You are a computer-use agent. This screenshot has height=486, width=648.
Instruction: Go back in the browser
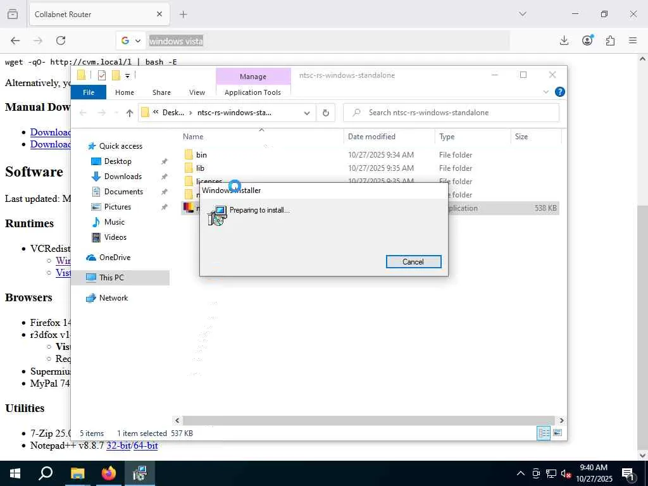point(15,40)
